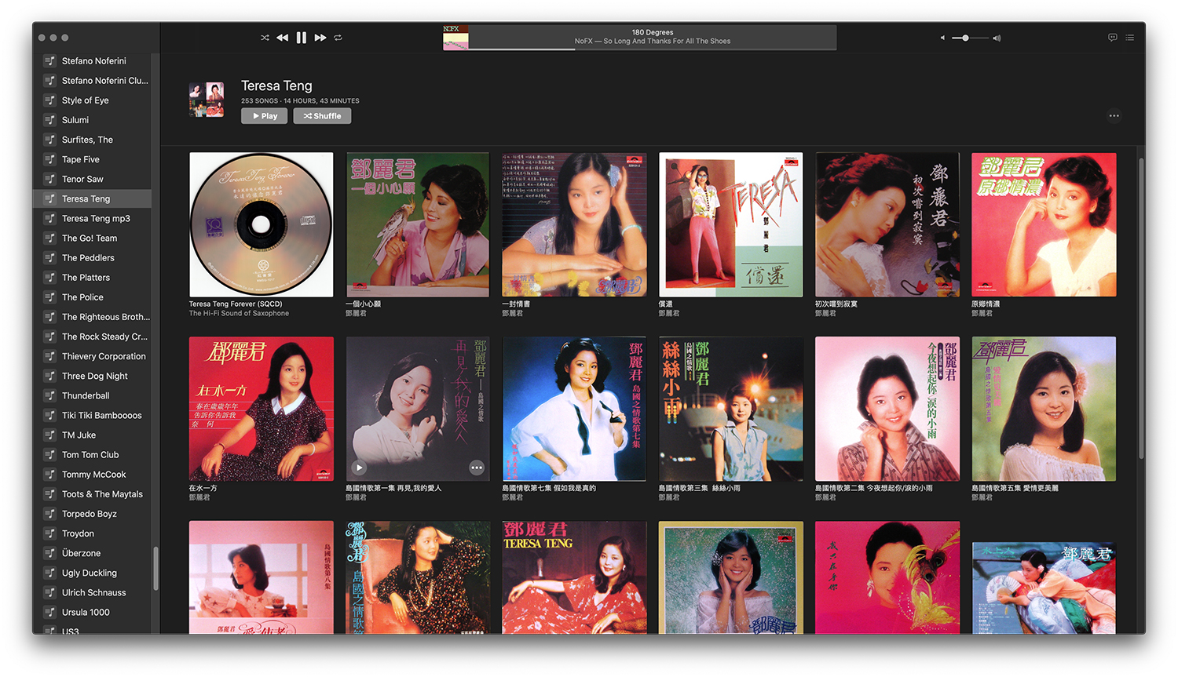The width and height of the screenshot is (1178, 677).
Task: Click the NOFX now-playing artwork
Action: pos(455,38)
